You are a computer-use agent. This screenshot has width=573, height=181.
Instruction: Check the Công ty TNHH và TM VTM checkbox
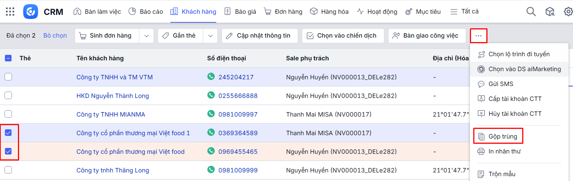click(x=8, y=77)
